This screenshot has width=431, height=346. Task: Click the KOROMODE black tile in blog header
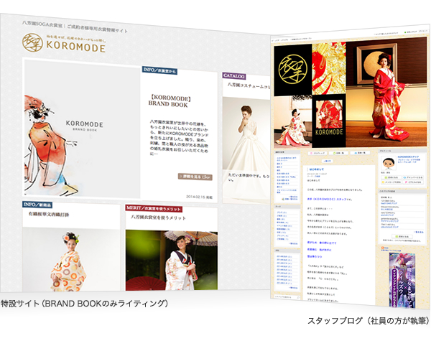coord(329,121)
